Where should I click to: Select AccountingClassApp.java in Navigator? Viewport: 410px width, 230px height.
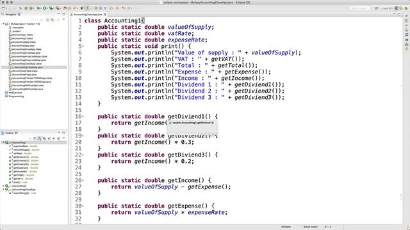[x=28, y=67]
